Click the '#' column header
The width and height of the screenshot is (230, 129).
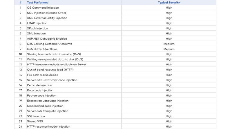[x=20, y=3]
